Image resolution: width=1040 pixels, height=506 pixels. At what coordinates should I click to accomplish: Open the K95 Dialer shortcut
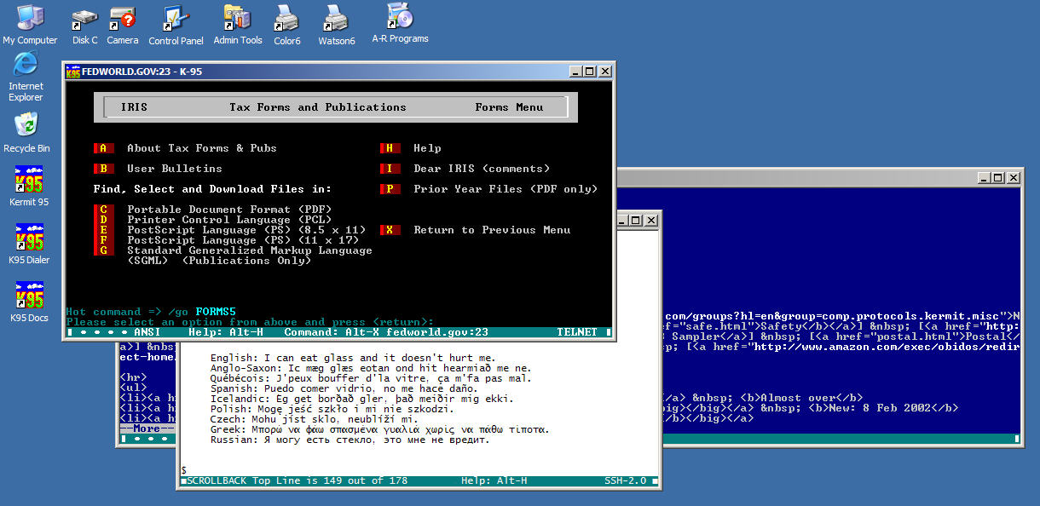29,239
